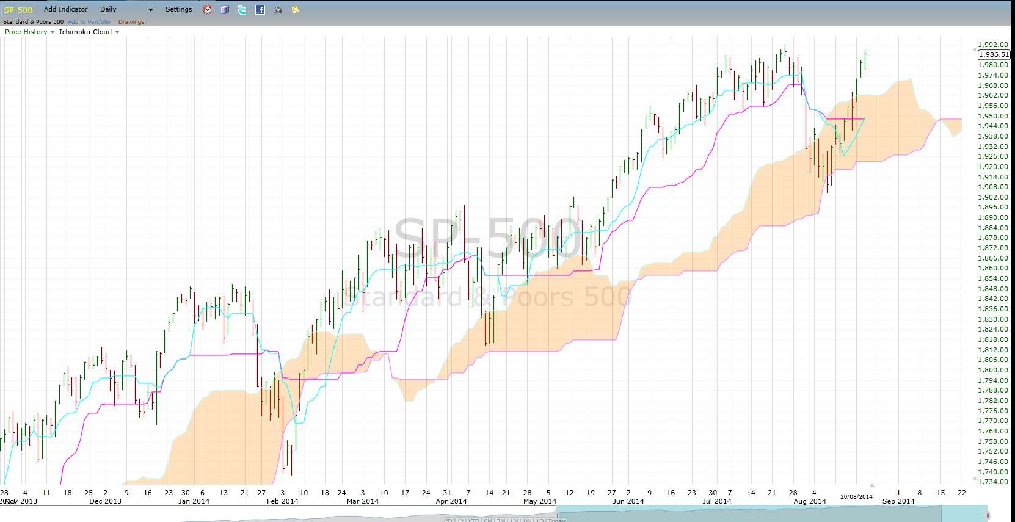Click the yellow sticky note icon
This screenshot has width=1015, height=522.
(296, 10)
